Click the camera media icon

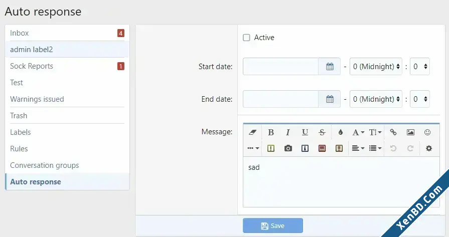[288, 148]
